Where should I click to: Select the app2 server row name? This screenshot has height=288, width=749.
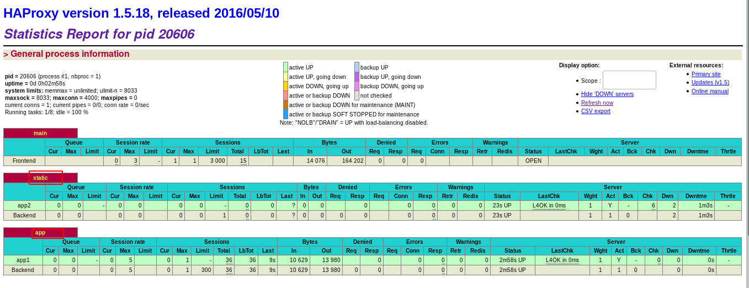tap(24, 205)
